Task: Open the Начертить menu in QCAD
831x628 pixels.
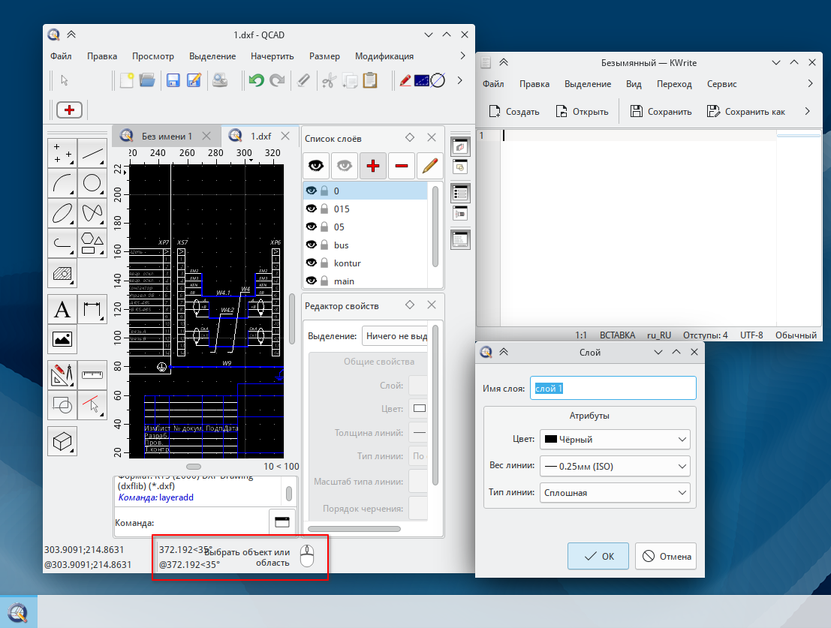Action: click(x=272, y=56)
